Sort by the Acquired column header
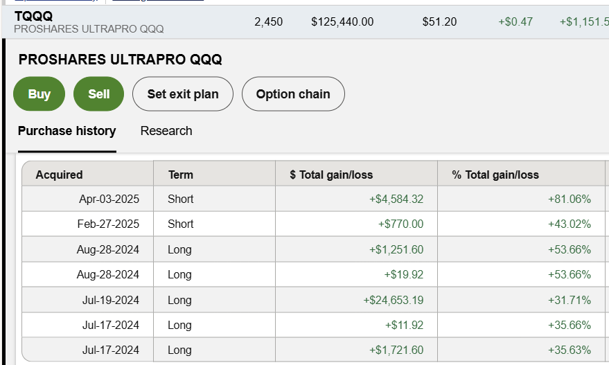The image size is (609, 365). coord(59,175)
